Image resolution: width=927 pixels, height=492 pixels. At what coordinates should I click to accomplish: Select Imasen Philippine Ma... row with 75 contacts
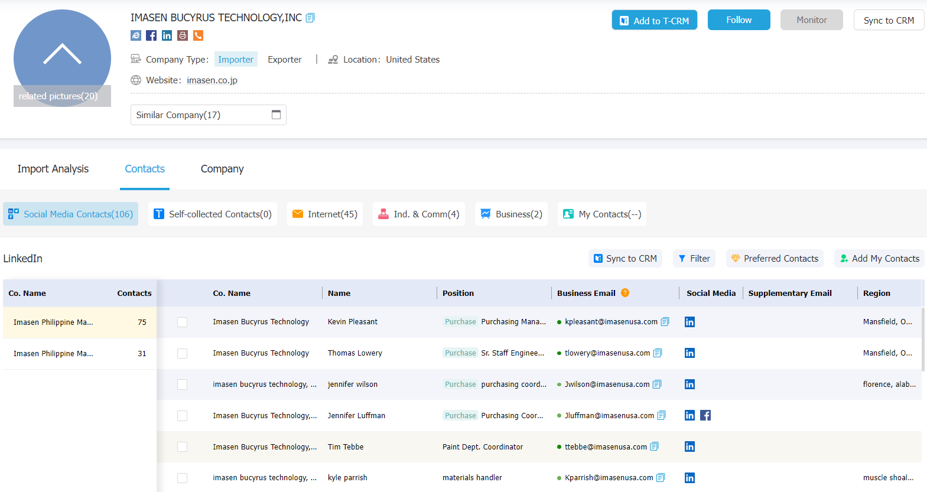click(x=80, y=322)
